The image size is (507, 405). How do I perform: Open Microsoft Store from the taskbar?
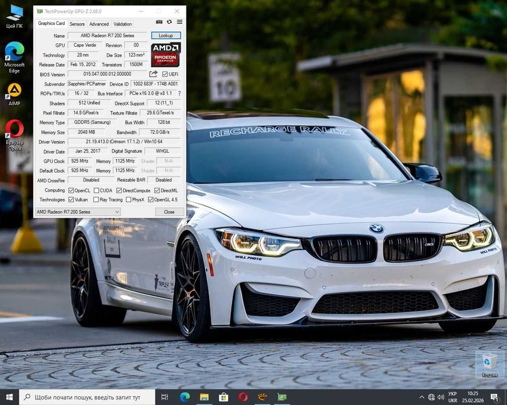pyautogui.click(x=224, y=397)
